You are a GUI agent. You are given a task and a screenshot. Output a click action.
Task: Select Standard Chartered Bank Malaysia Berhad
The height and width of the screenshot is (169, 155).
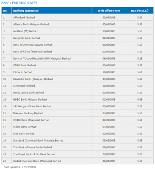38,140
